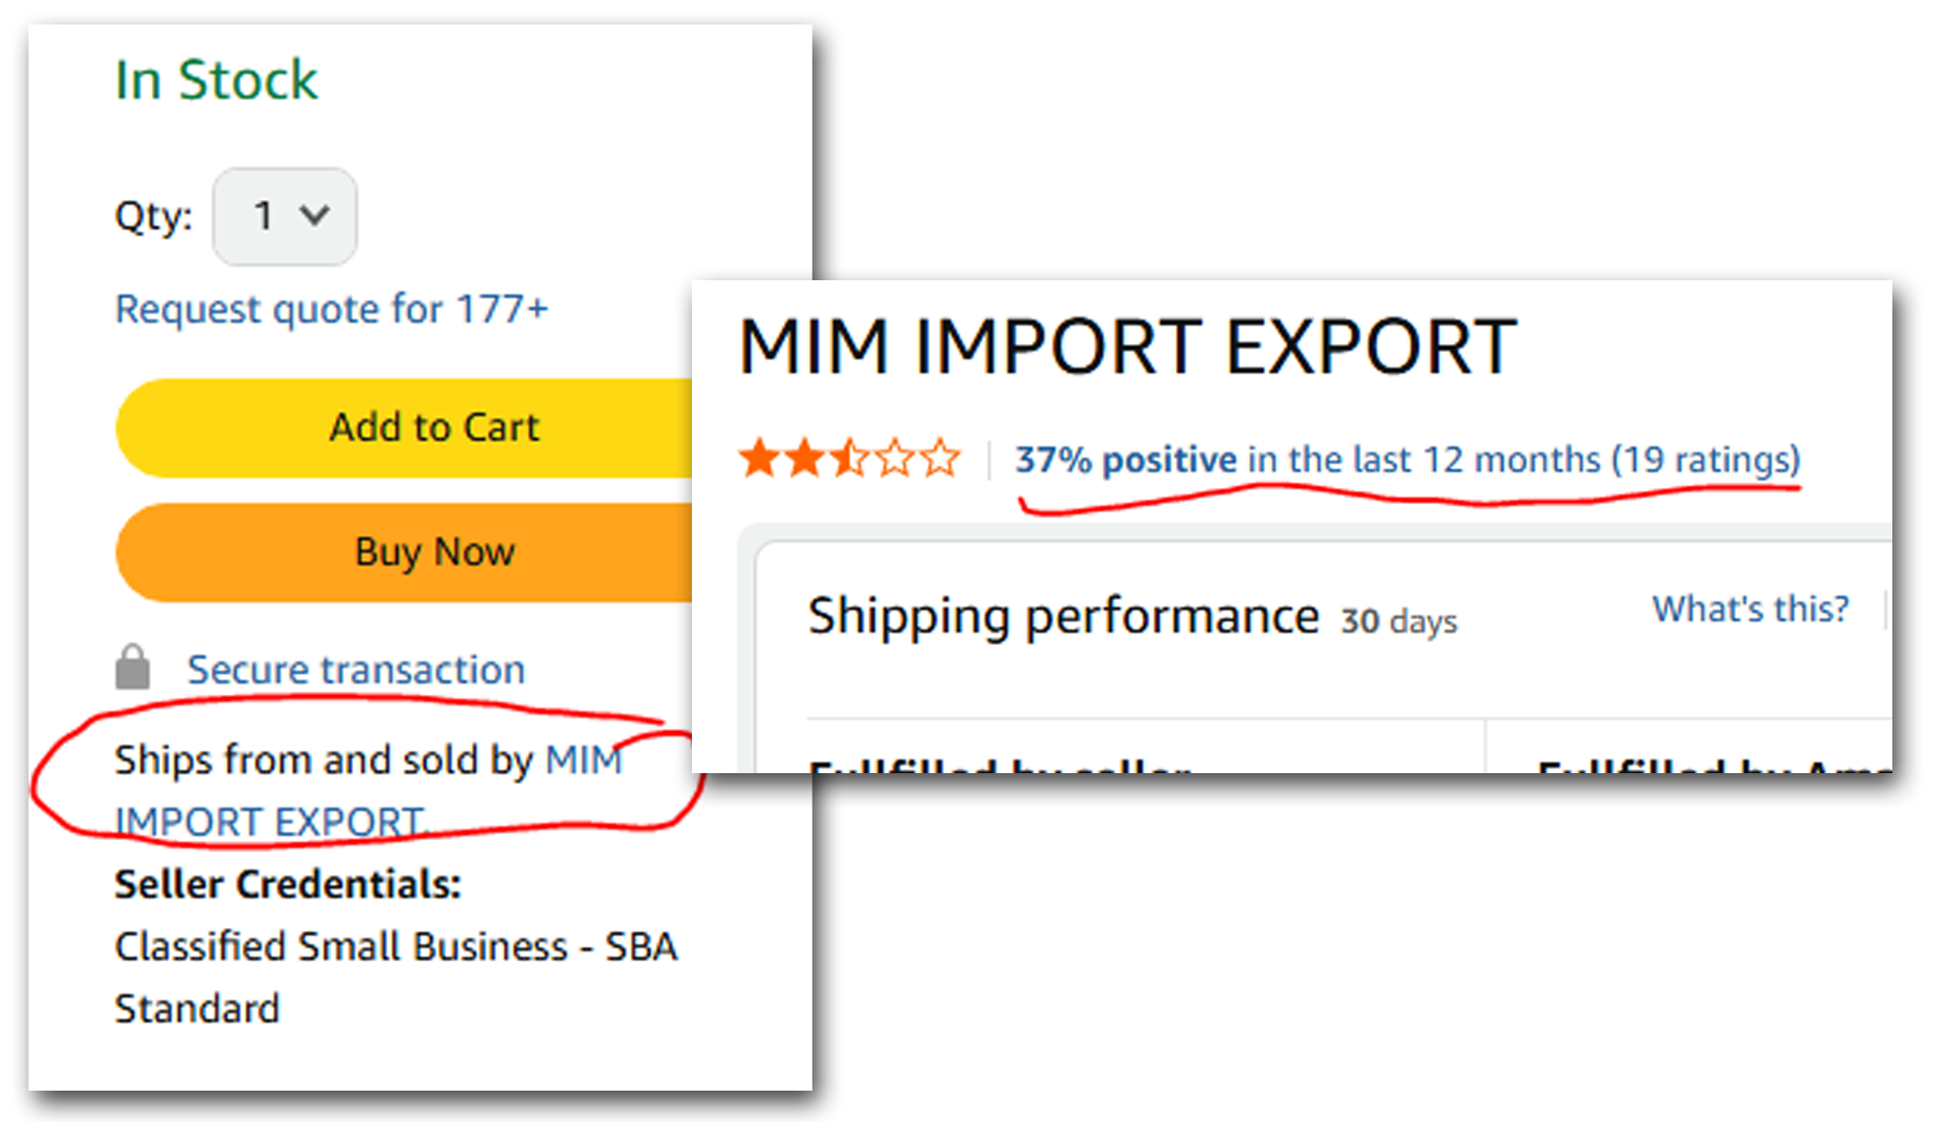Click the half-filled third star
Viewport: 1960px width, 1122px height.
coord(849,459)
